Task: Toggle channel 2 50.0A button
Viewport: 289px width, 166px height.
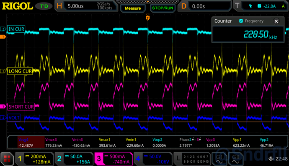Action: (x=74, y=159)
